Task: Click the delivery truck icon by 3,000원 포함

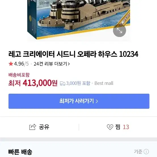Action: coord(62,83)
